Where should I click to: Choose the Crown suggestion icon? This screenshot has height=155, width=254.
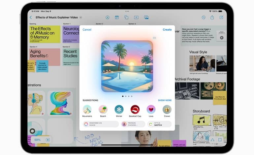(x=167, y=109)
